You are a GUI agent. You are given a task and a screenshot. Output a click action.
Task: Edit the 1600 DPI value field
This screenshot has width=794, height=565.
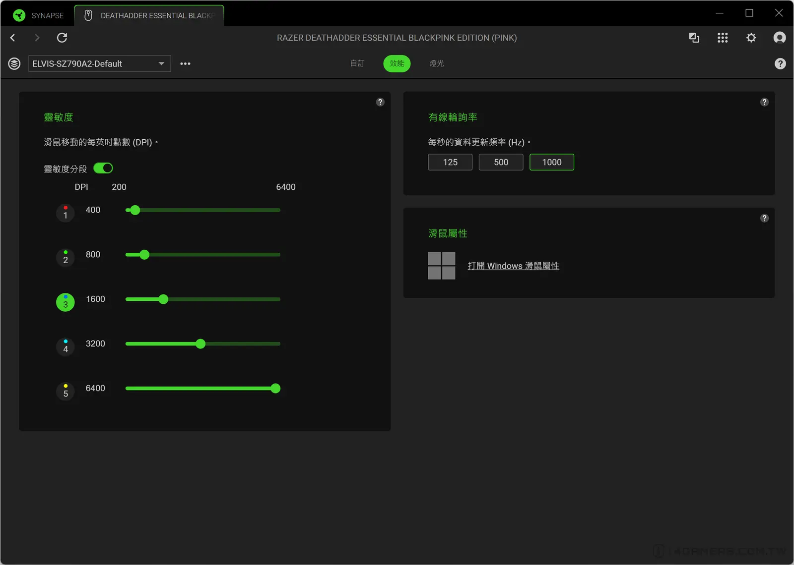tap(95, 299)
